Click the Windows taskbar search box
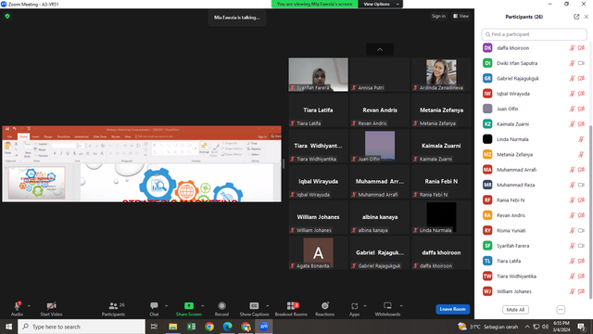Screen dimensions: 593x334 (82, 327)
